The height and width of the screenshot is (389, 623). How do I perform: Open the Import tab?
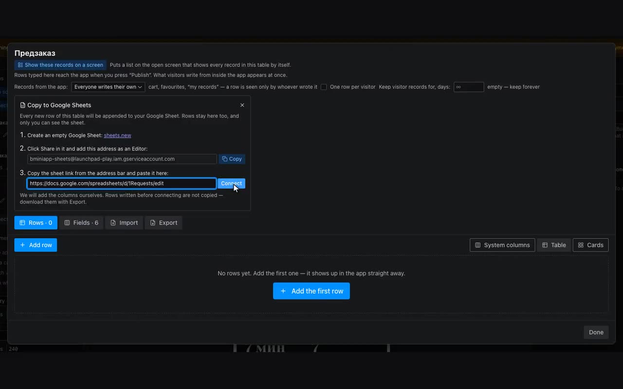[x=124, y=223]
